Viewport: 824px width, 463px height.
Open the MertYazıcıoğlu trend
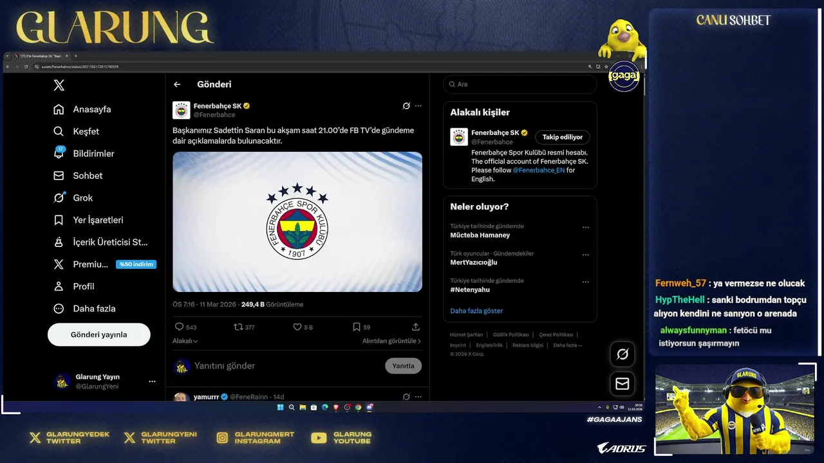tap(474, 262)
